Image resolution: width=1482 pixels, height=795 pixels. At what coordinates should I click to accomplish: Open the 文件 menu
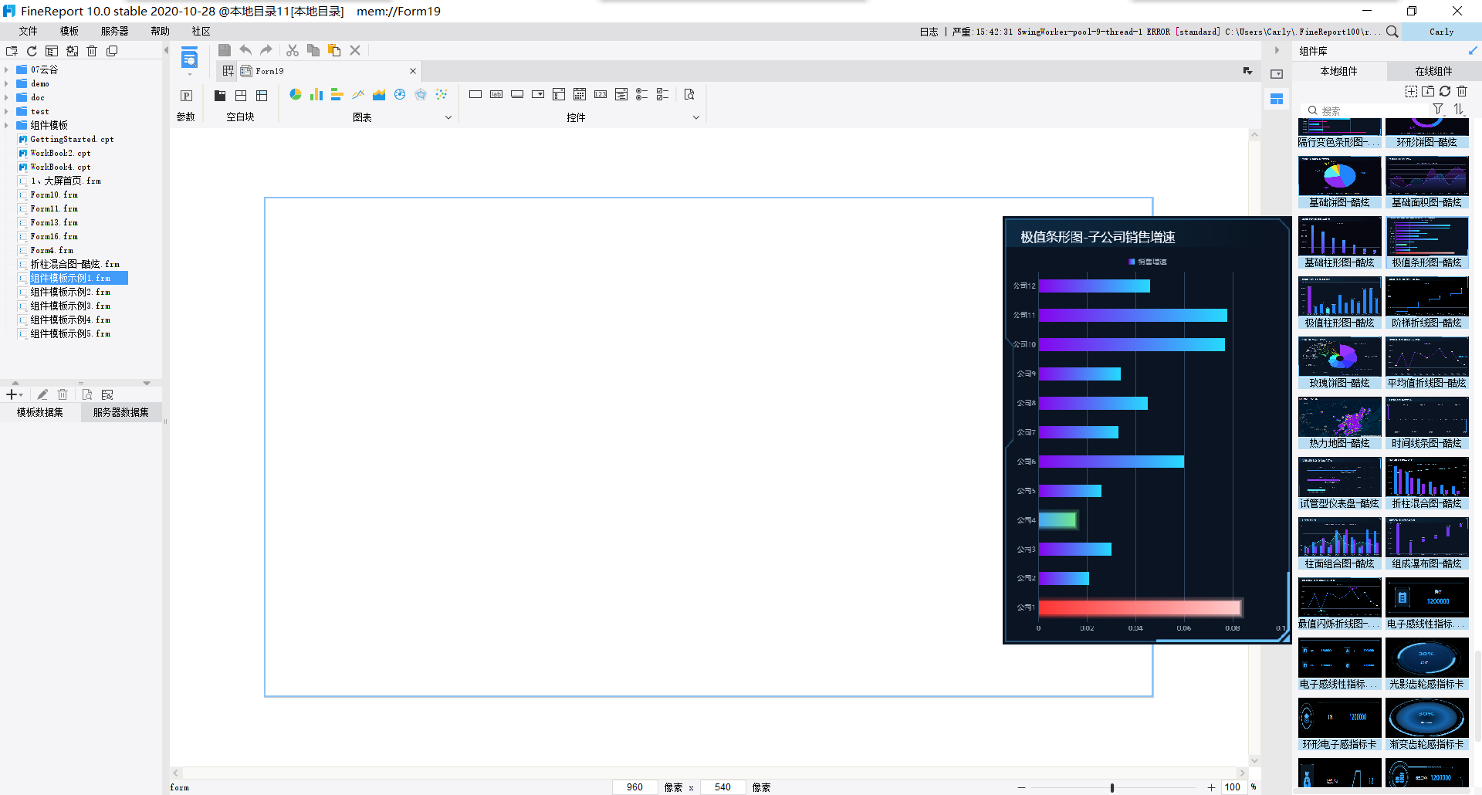point(29,32)
